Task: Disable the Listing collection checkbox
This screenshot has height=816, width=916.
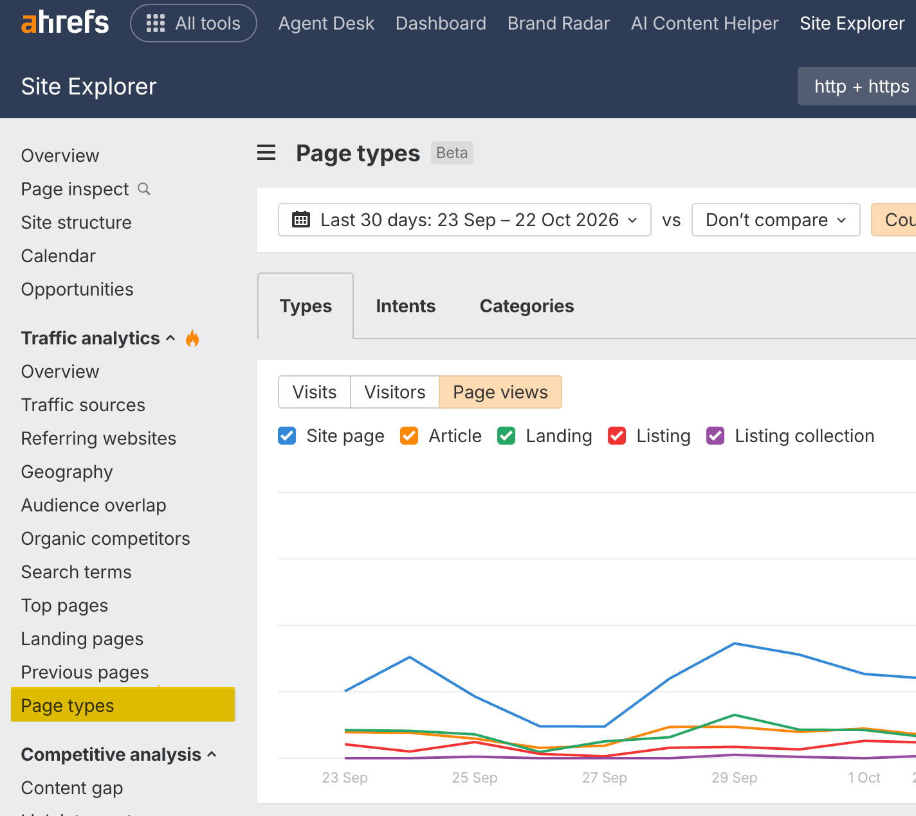Action: pos(715,436)
